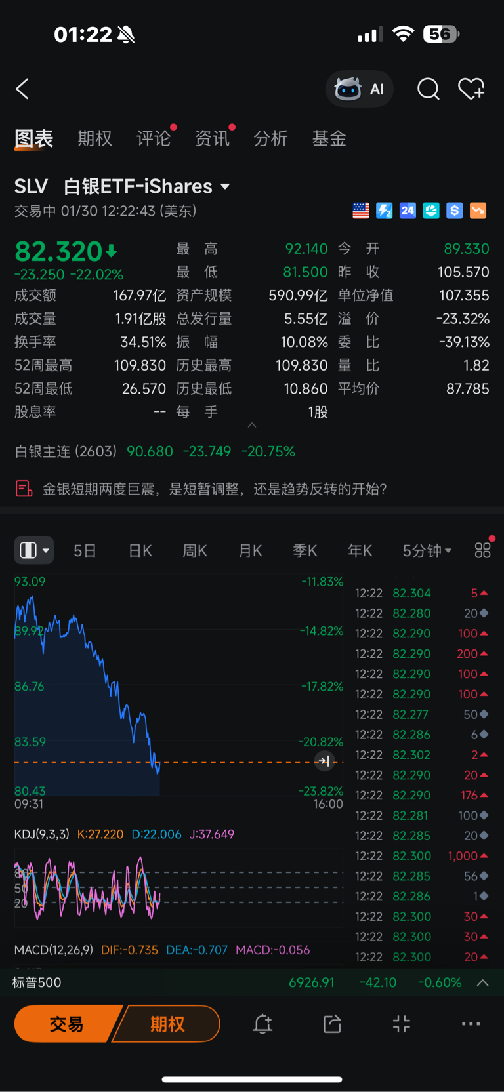504x1092 pixels.
Task: Tap the red news icon beside headline
Action: (24, 489)
